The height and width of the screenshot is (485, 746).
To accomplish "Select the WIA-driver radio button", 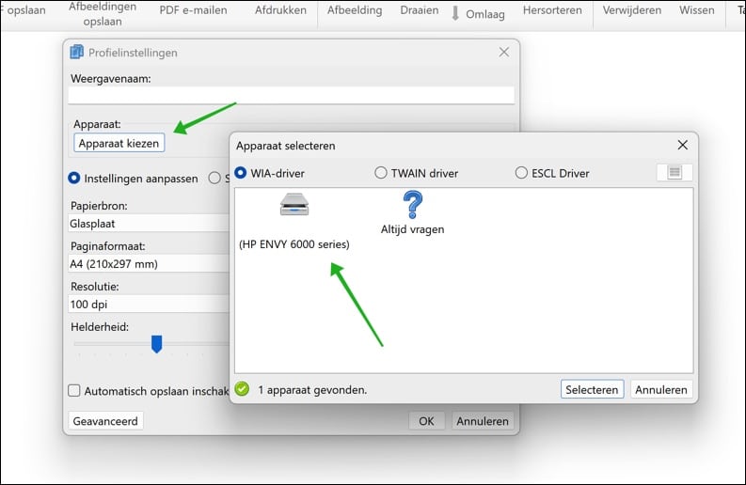I will pos(240,173).
